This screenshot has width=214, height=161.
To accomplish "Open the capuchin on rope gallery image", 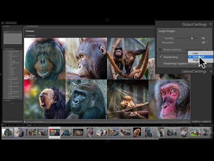I will (128, 59).
